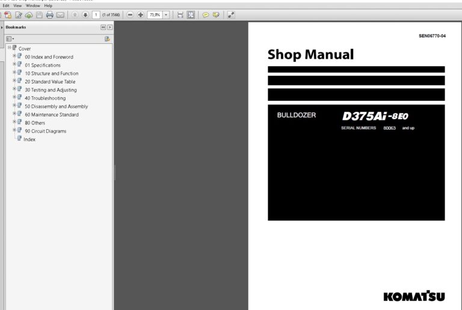Open the 10 Structure and Function bookmark

tap(52, 73)
